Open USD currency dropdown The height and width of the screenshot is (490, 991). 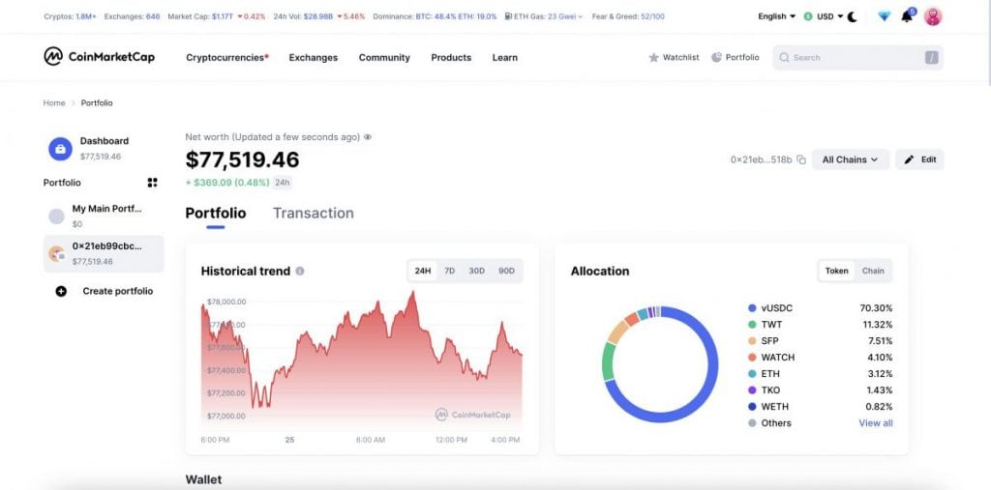click(824, 16)
